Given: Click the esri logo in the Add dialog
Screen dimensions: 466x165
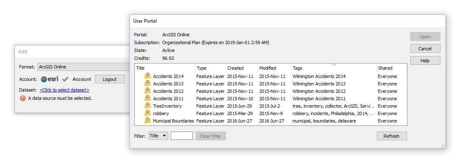Looking at the screenshot, I should pos(49,79).
